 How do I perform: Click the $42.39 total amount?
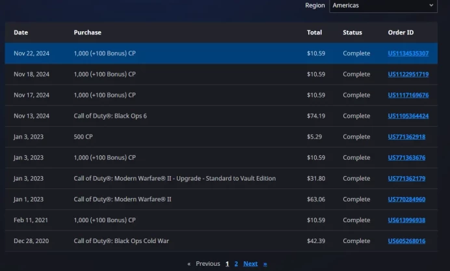[x=316, y=241]
